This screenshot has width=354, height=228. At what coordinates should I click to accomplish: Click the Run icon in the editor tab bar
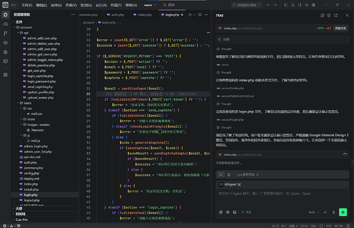[x=190, y=15]
